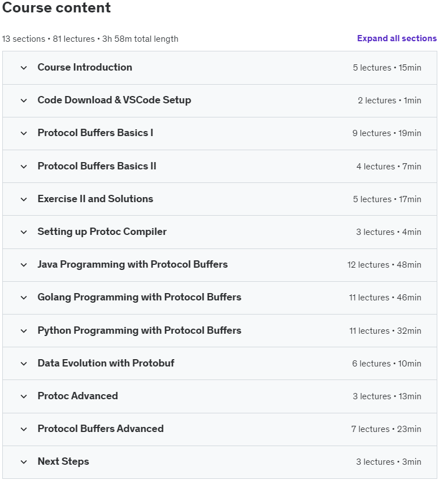Viewport: 439px width, 480px height.
Task: Click the '11 lectures • 32min' label
Action: [385, 331]
